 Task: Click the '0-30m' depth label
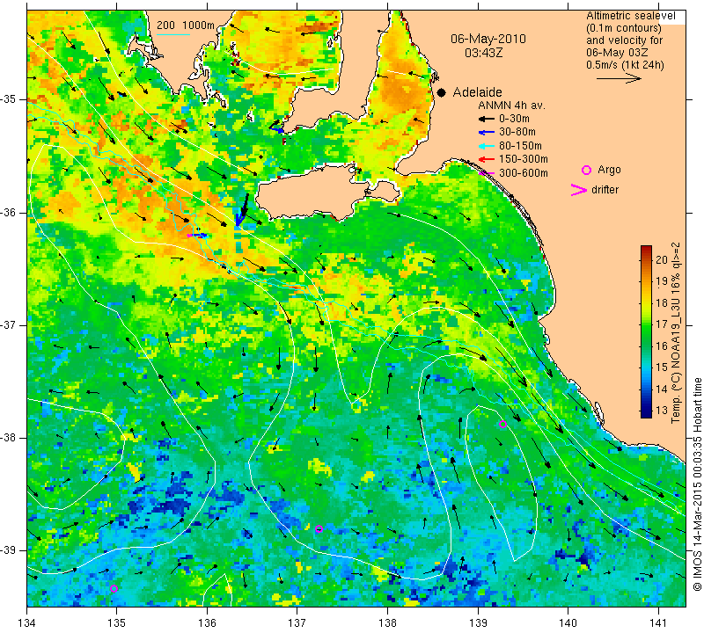[514, 119]
